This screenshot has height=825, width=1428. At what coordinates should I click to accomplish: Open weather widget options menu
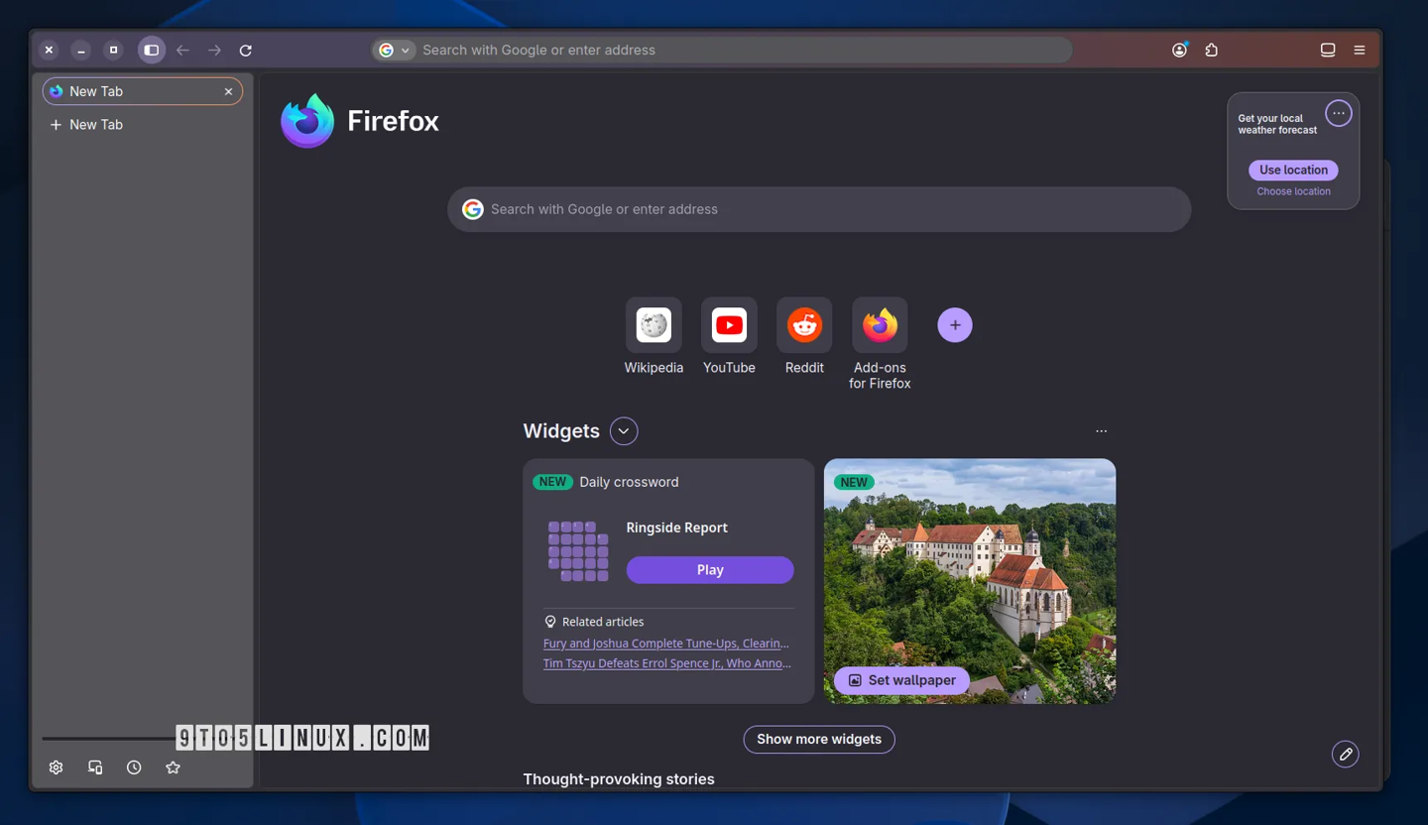tap(1339, 113)
